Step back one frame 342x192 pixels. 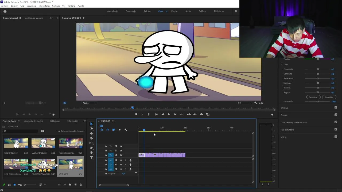[x=163, y=114]
